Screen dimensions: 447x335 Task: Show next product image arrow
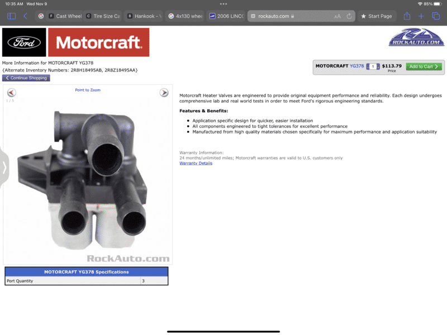coord(164,93)
